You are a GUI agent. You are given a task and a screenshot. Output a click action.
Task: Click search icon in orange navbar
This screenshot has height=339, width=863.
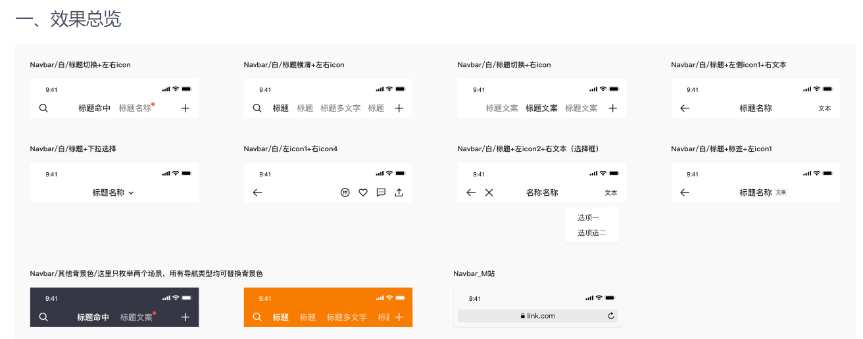pyautogui.click(x=257, y=317)
